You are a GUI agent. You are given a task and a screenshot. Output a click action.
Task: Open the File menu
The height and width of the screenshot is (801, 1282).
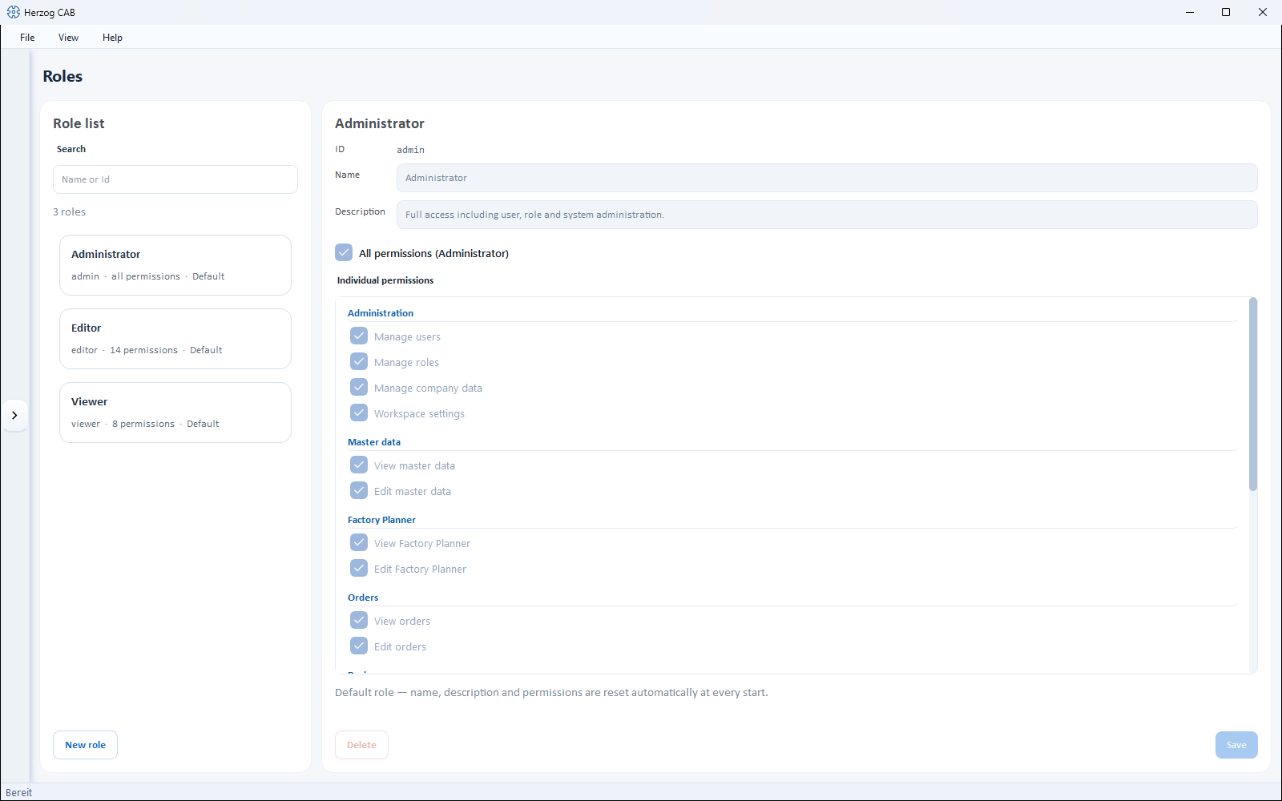(x=27, y=38)
